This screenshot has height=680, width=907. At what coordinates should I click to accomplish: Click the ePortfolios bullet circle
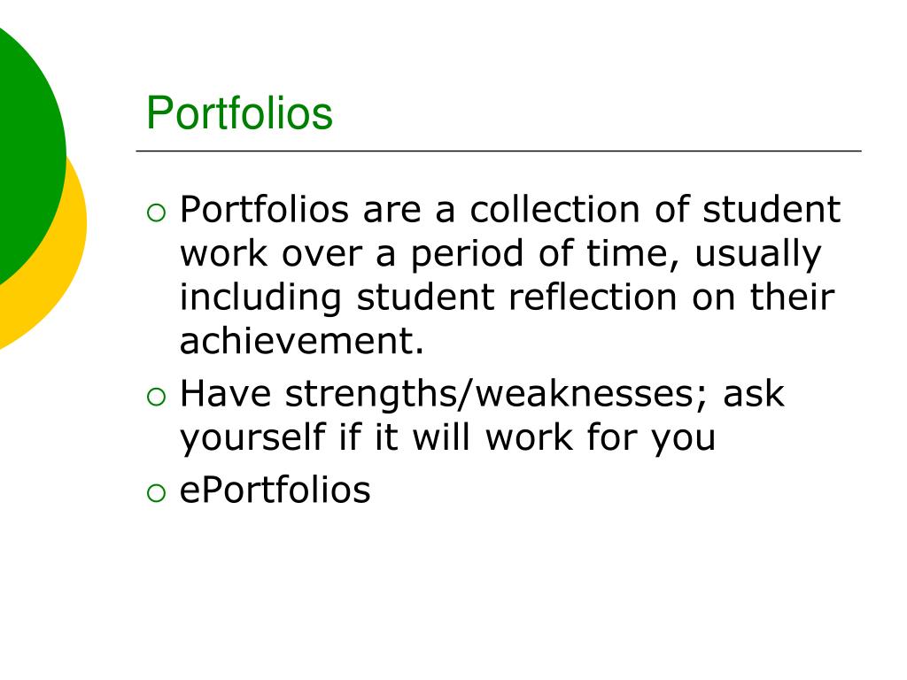pyautogui.click(x=156, y=493)
